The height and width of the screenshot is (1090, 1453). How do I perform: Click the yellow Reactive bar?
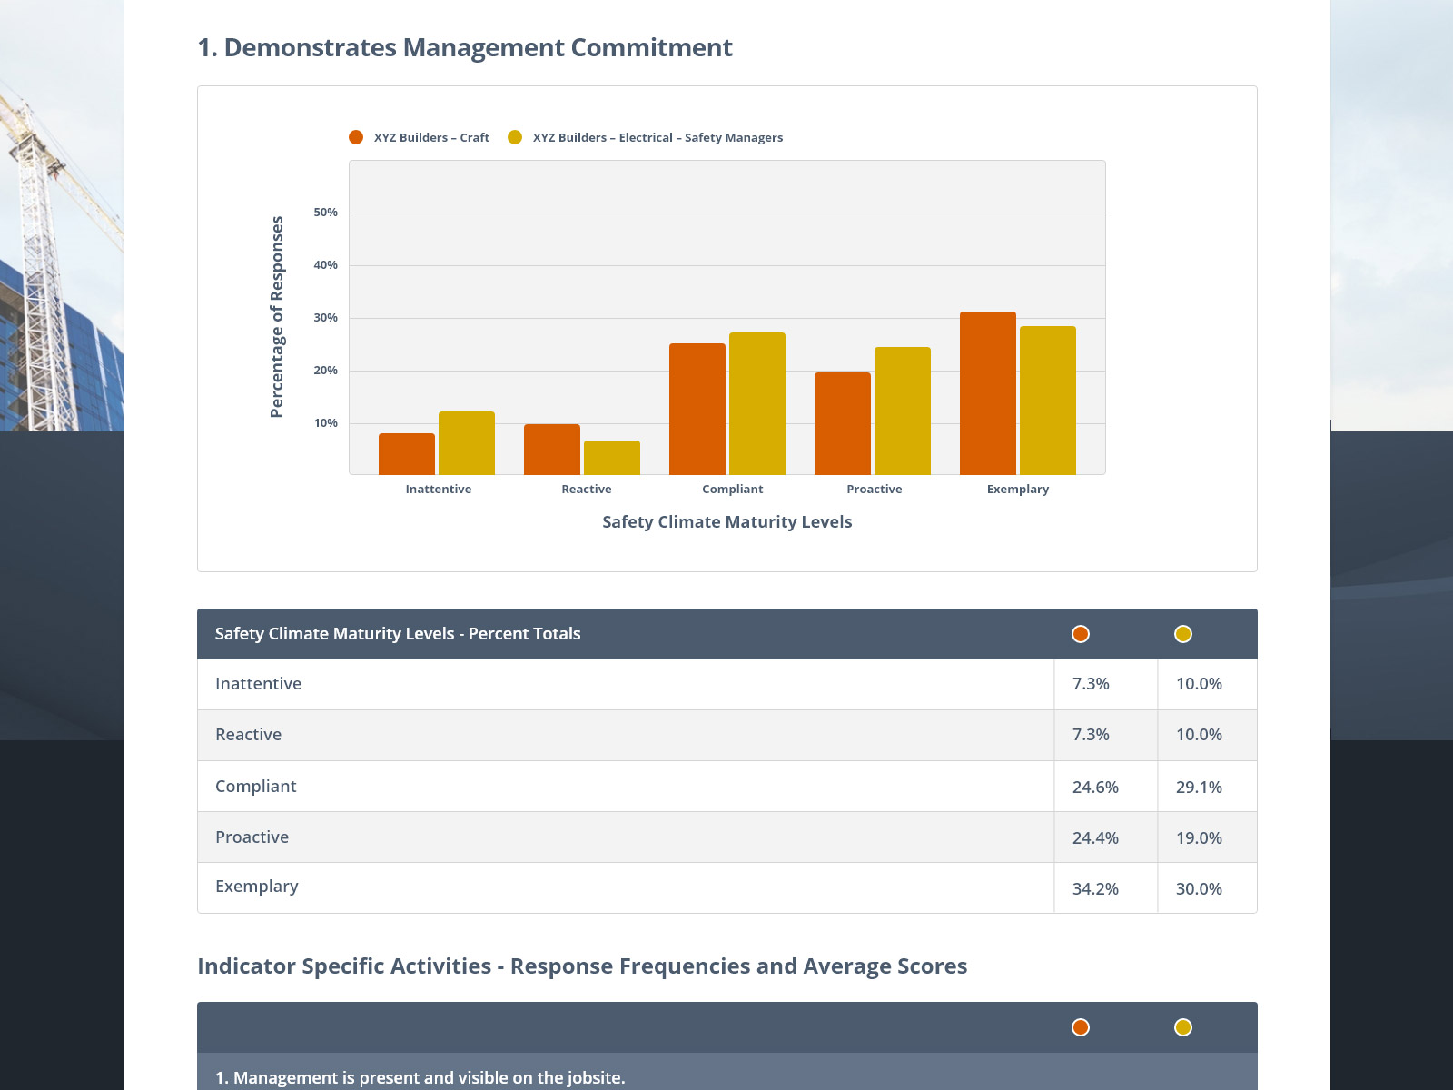612,458
